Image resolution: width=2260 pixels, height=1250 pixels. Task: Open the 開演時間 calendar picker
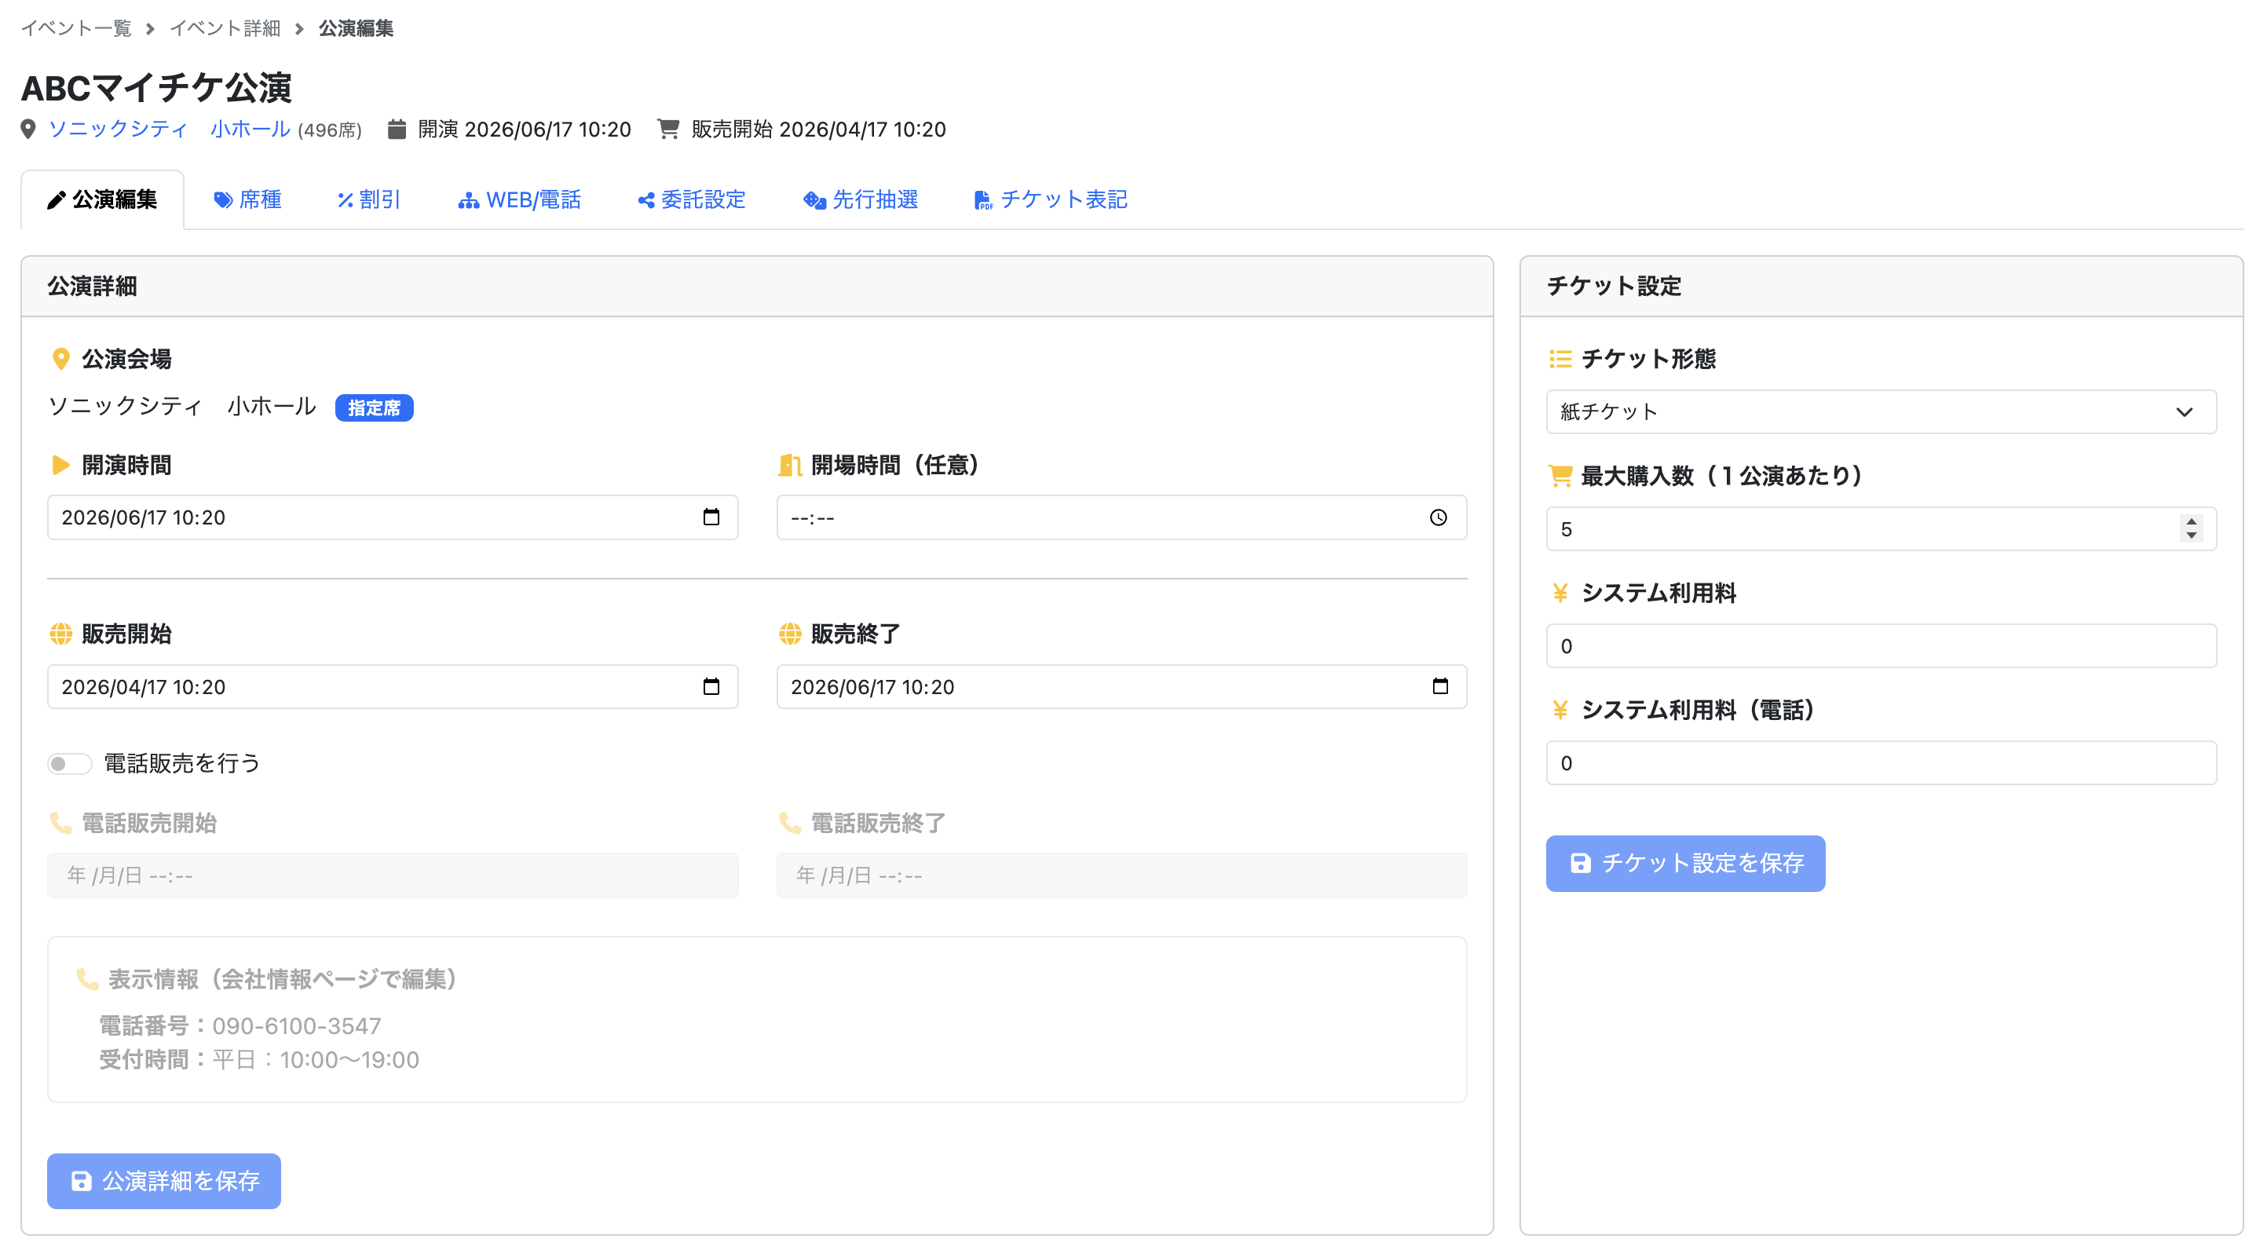711,517
